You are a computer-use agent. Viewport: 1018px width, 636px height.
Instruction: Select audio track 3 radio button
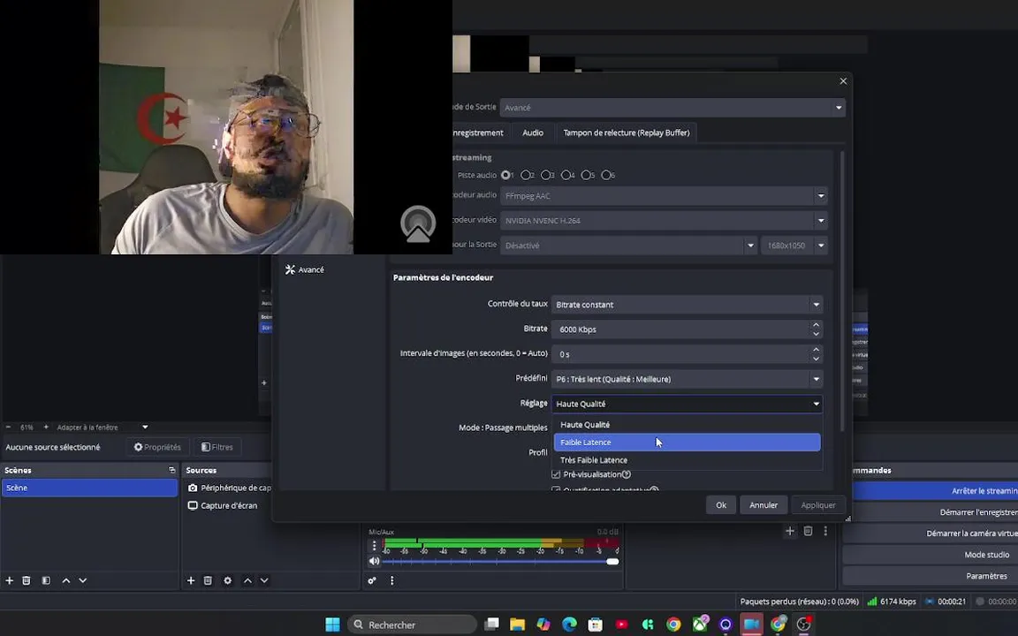click(x=545, y=175)
